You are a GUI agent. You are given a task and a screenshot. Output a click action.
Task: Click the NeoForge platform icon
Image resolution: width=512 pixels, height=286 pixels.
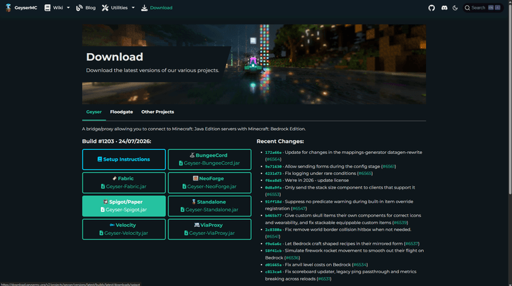[x=195, y=178]
